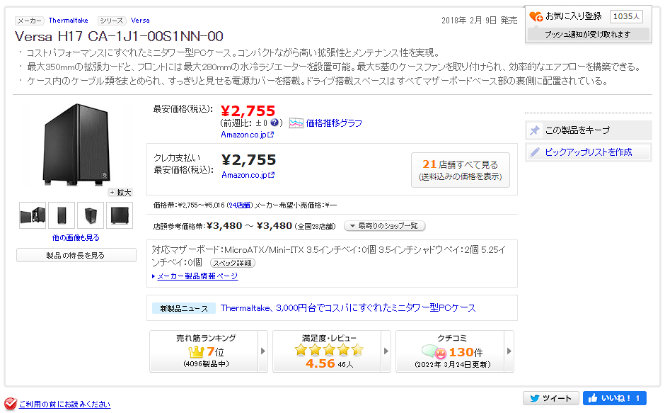The height and width of the screenshot is (413, 665).
Task: Click the price trend graph icon
Action: (296, 123)
